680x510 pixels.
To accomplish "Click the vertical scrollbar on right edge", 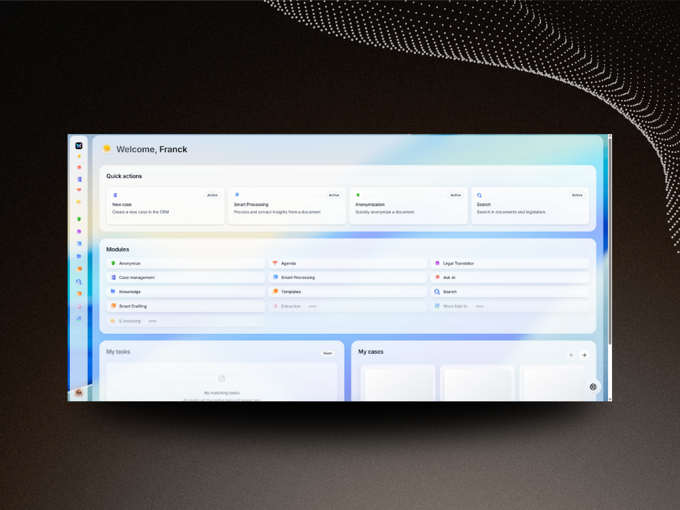I will pyautogui.click(x=609, y=238).
